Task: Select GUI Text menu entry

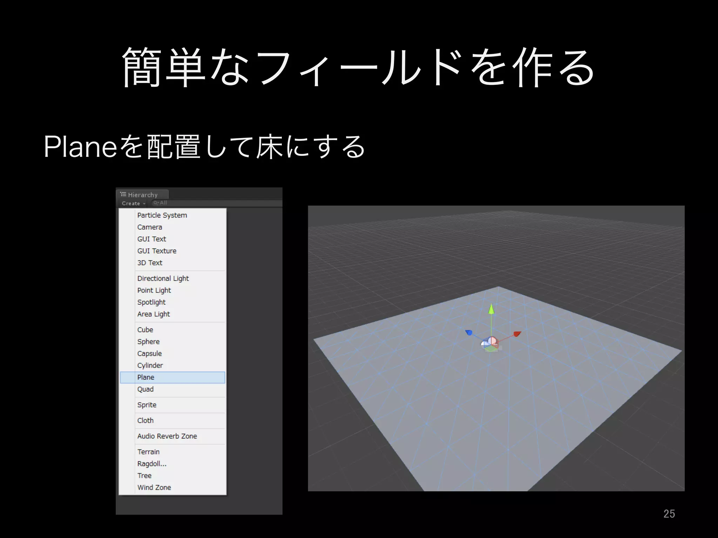Action: 172,239
